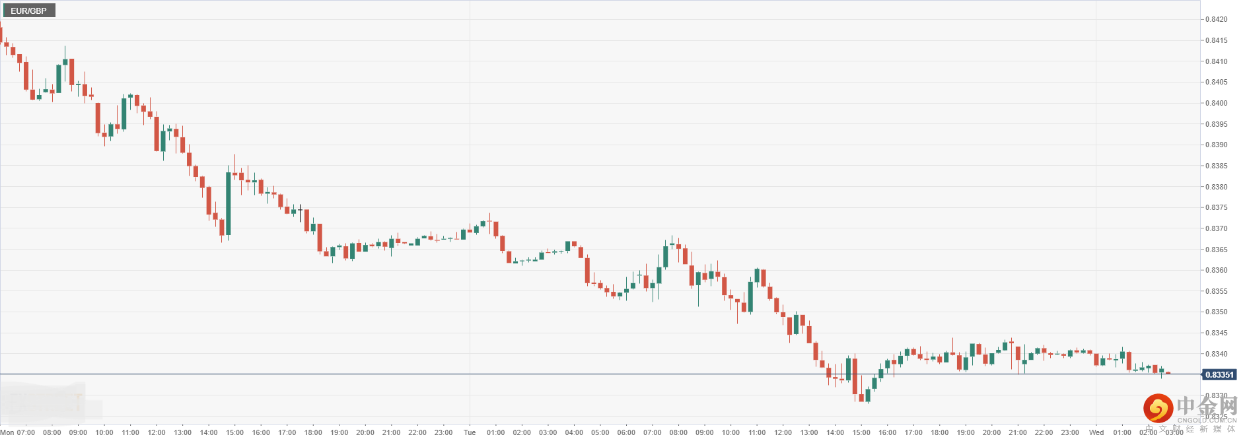Select the Wed day marker on time axis

pyautogui.click(x=1096, y=433)
